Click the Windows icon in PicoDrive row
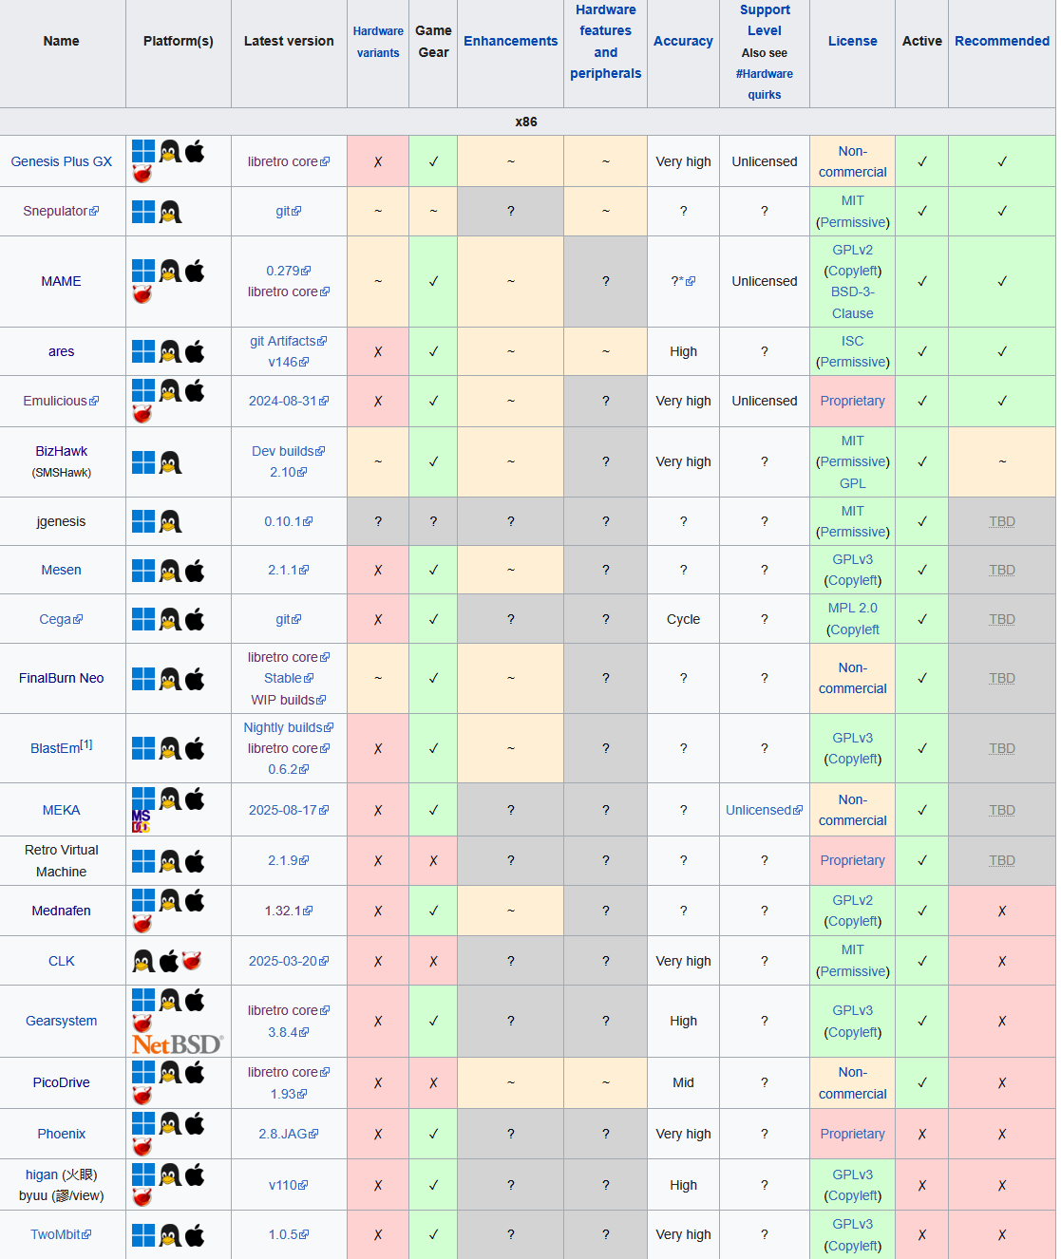Viewport: 1061px width, 1259px height. pyautogui.click(x=143, y=1071)
